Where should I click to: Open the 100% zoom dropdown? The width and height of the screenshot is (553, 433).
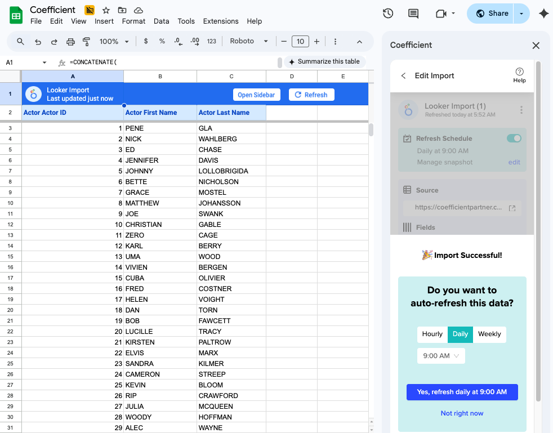click(114, 42)
